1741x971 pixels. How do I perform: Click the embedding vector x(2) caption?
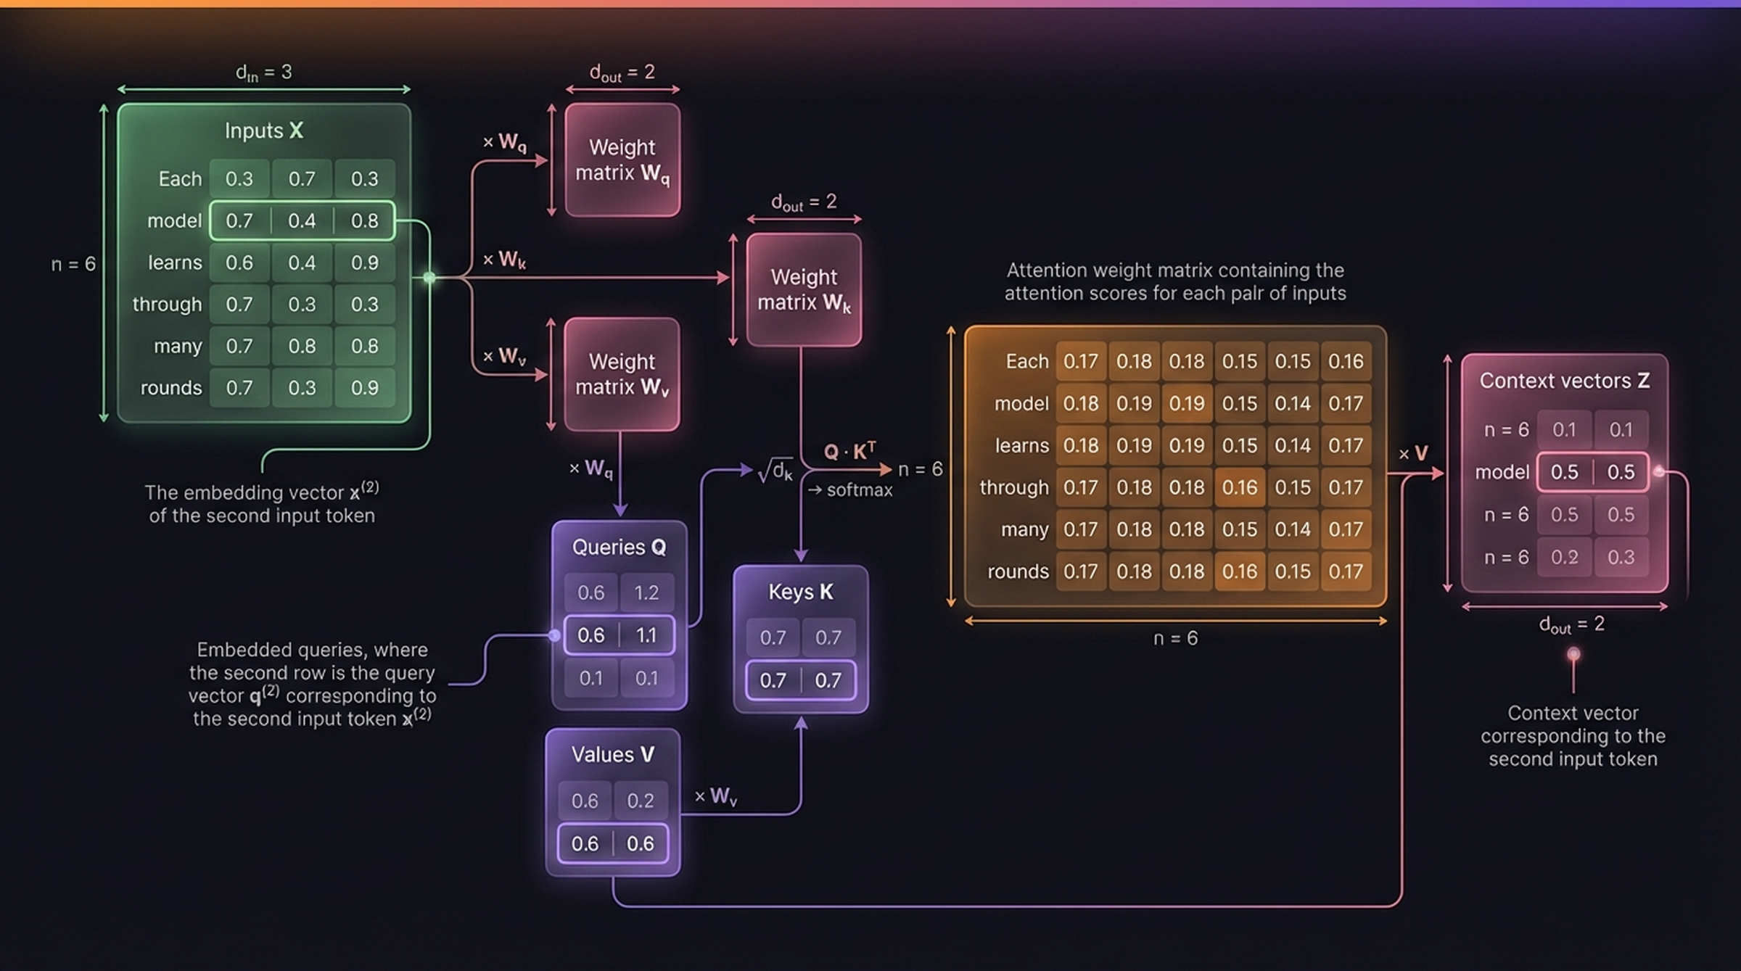[263, 503]
